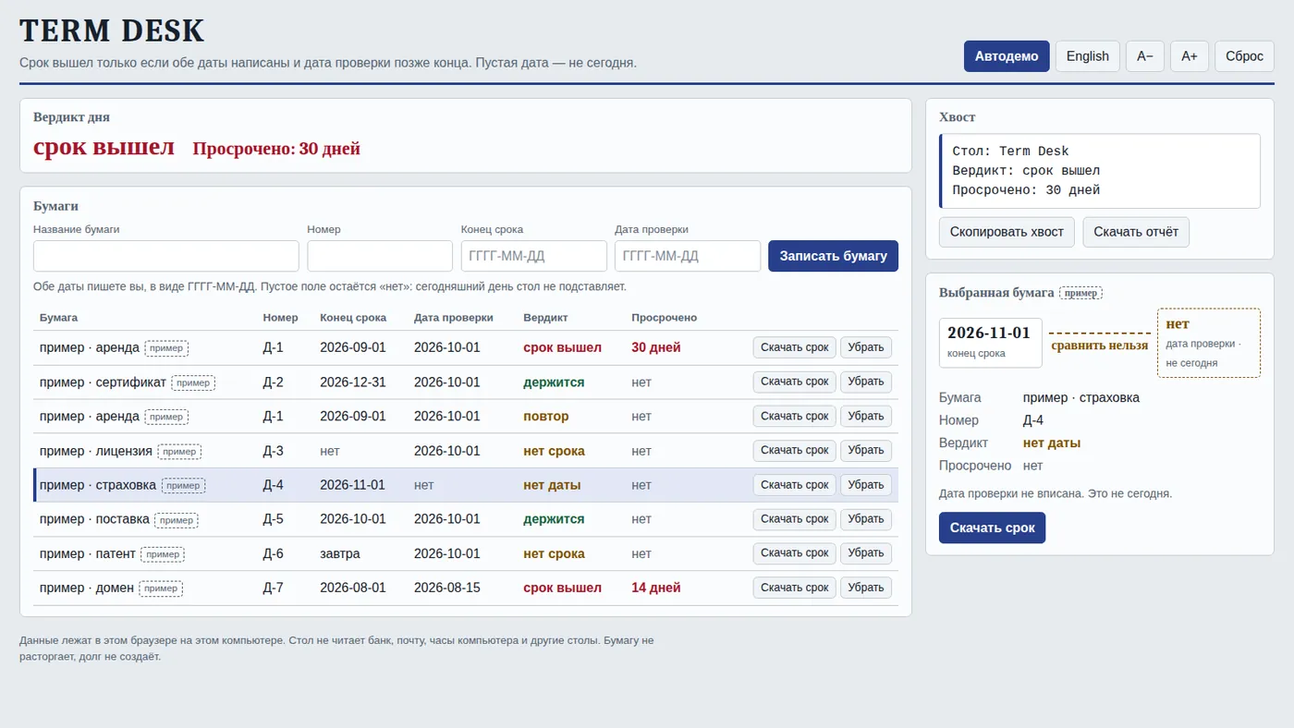Select the row пример · патент
This screenshot has width=1294, height=728.
(x=466, y=553)
